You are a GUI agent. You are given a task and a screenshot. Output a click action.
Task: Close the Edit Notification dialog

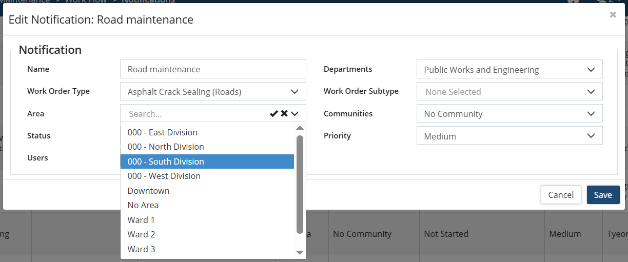click(613, 15)
